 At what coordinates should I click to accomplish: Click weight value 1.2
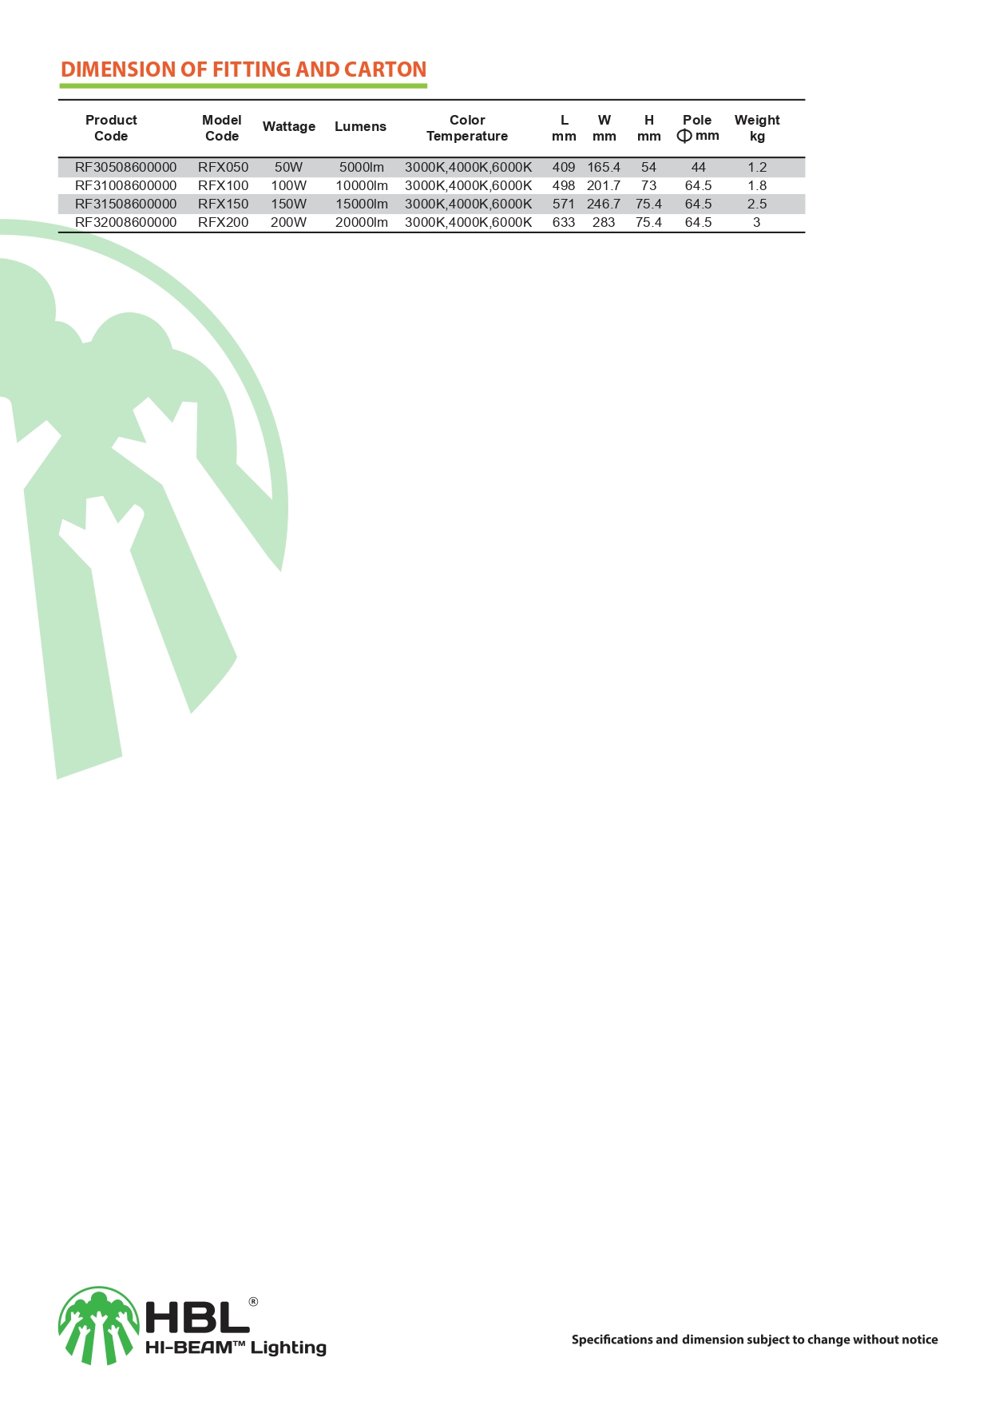[x=757, y=167]
